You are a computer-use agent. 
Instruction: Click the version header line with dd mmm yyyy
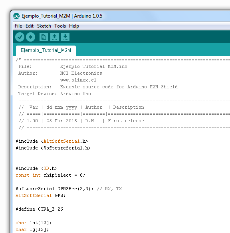tap(81, 108)
